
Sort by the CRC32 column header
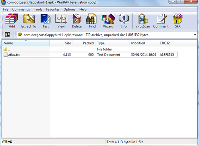(168, 43)
